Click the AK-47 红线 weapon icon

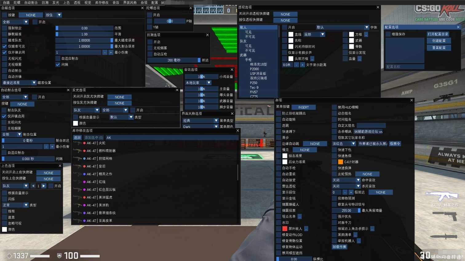click(77, 182)
